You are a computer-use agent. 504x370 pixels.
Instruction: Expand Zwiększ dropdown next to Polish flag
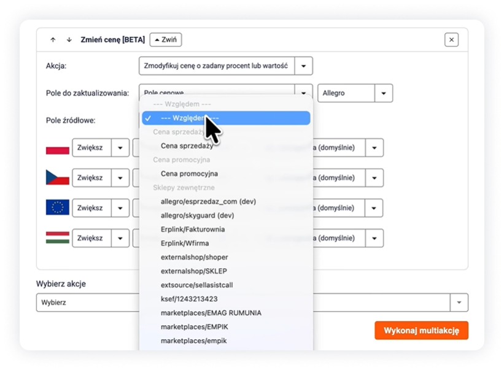(x=120, y=148)
